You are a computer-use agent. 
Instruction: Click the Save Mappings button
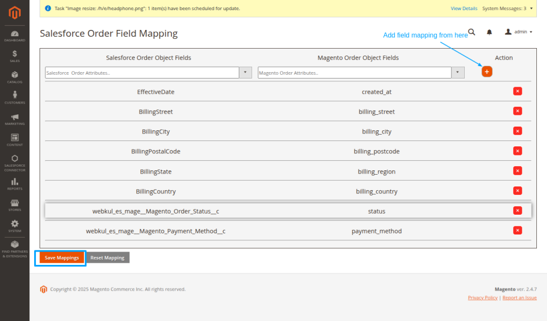coord(62,257)
